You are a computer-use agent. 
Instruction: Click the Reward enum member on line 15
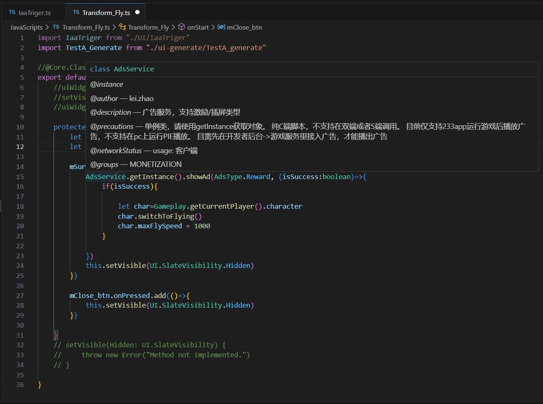(x=258, y=177)
